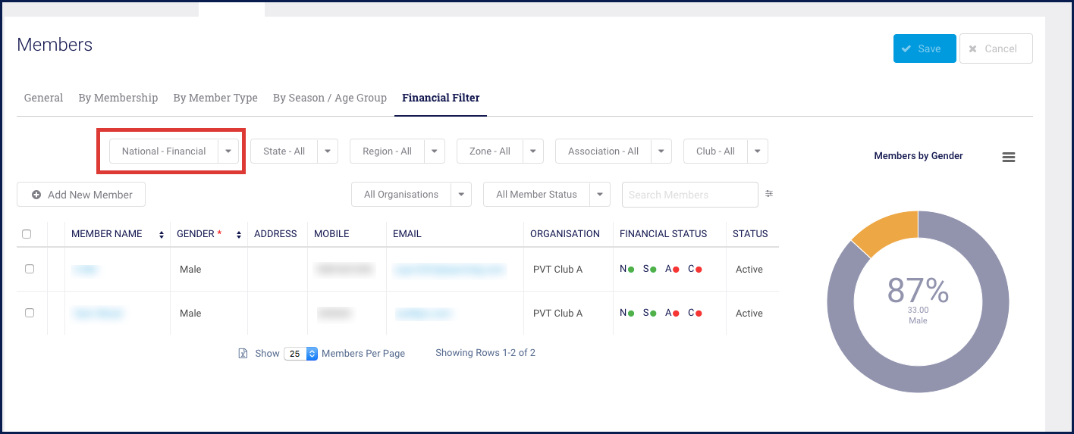Switch to the By Membership tab
Viewport: 1074px width, 434px height.
[x=118, y=98]
